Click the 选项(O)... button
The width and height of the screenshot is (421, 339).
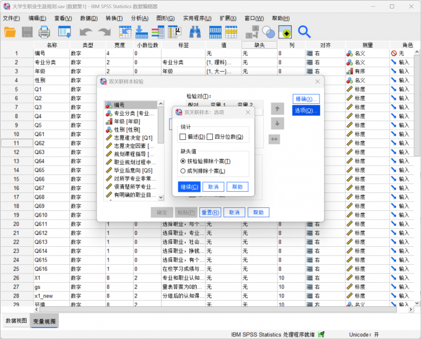click(306, 111)
